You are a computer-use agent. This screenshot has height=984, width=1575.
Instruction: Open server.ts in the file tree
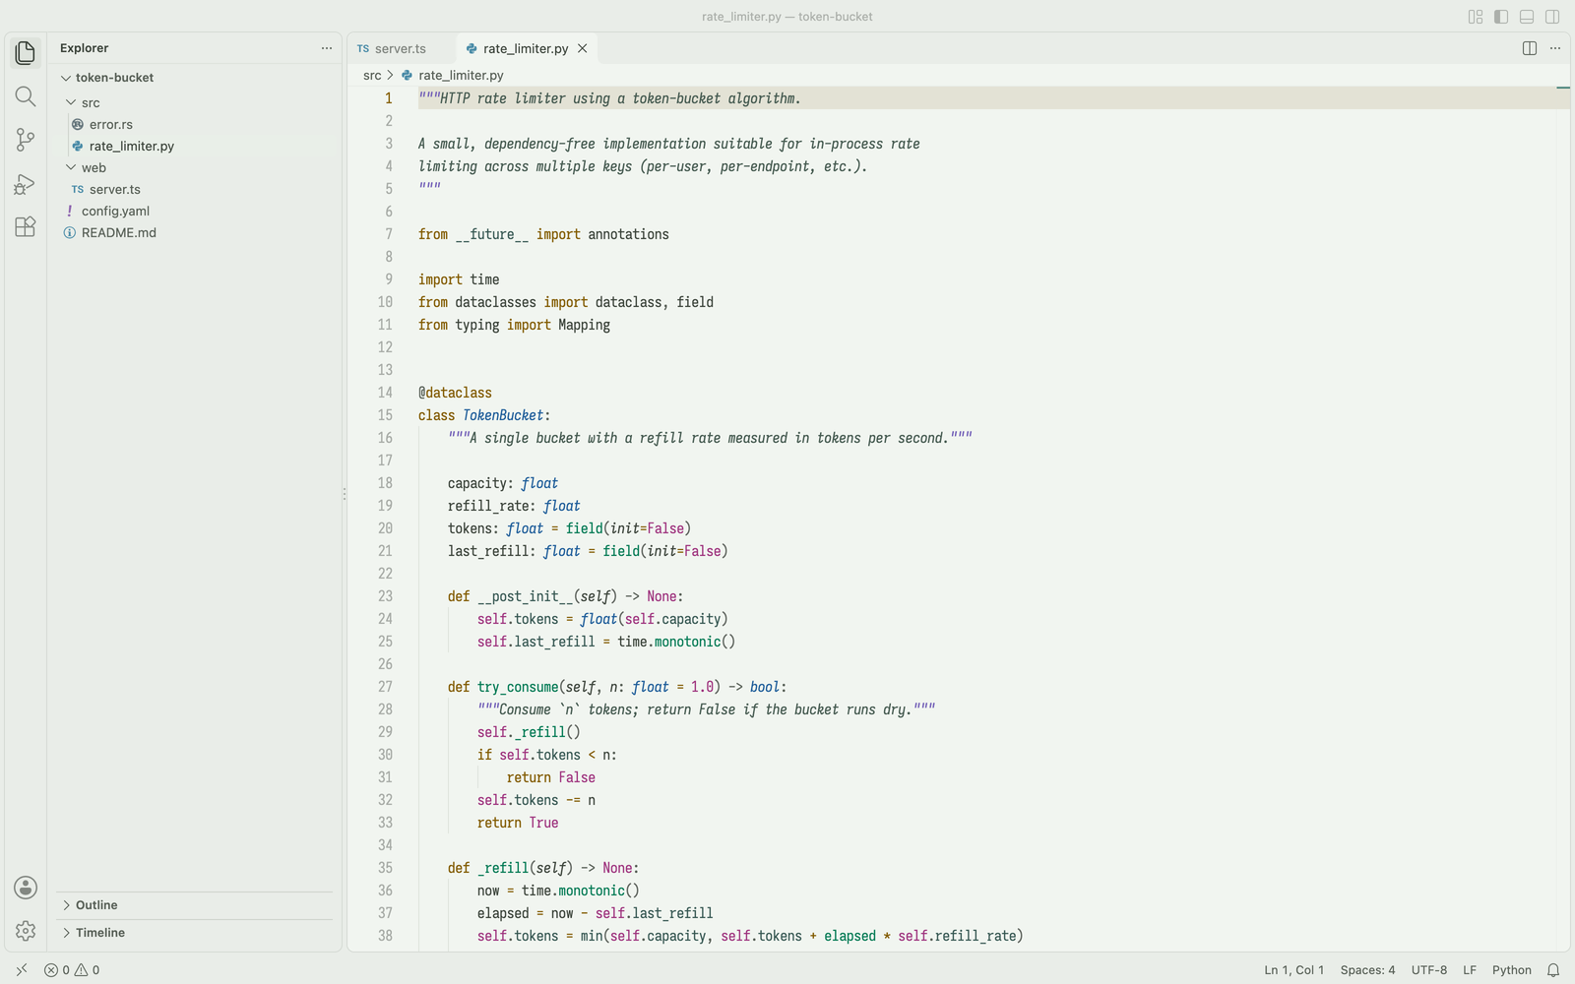(195, 190)
